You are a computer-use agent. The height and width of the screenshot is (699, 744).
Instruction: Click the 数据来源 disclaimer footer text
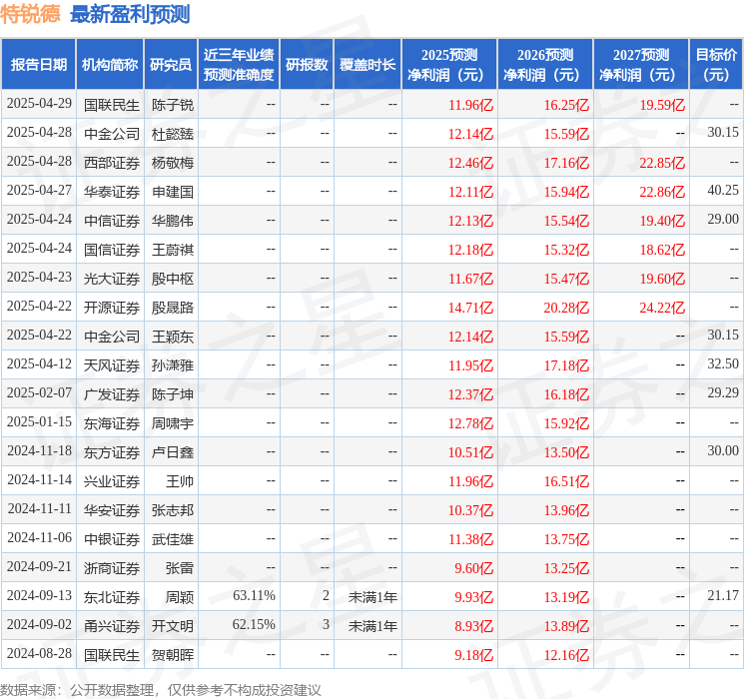pos(161,690)
